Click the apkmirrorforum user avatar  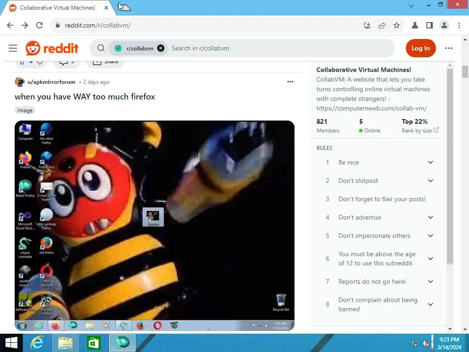20,82
